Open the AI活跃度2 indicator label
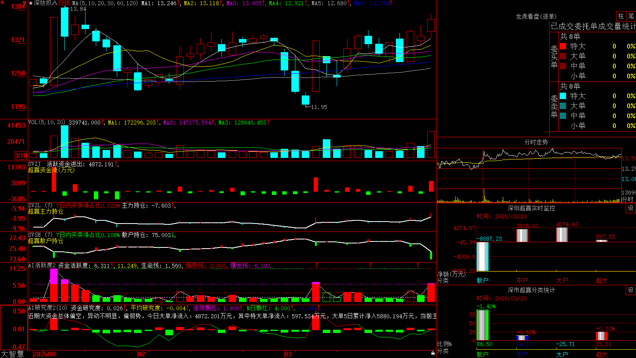This screenshot has height=358, width=636. 42,265
